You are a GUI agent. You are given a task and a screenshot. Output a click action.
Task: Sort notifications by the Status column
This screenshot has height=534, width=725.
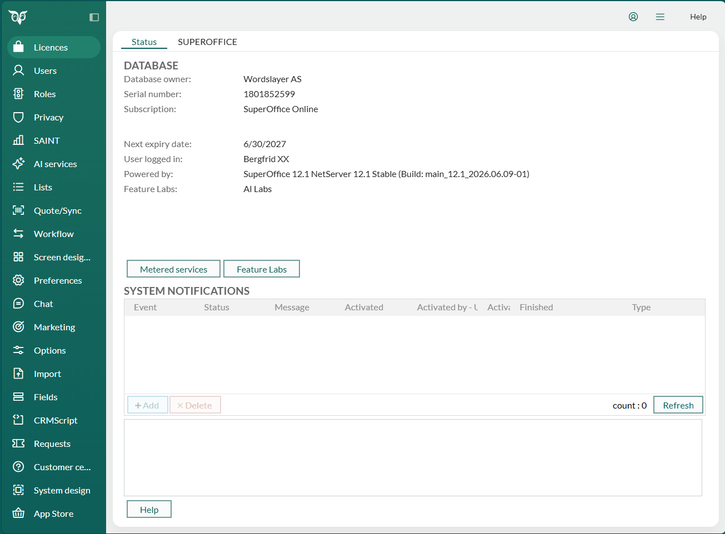(217, 308)
